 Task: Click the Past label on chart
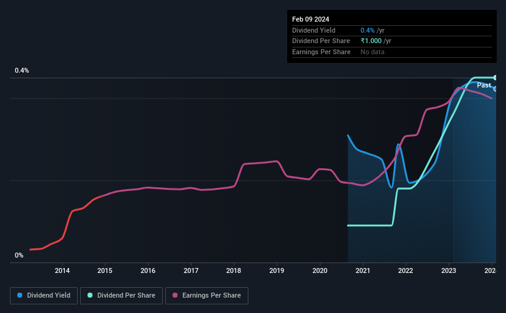484,85
